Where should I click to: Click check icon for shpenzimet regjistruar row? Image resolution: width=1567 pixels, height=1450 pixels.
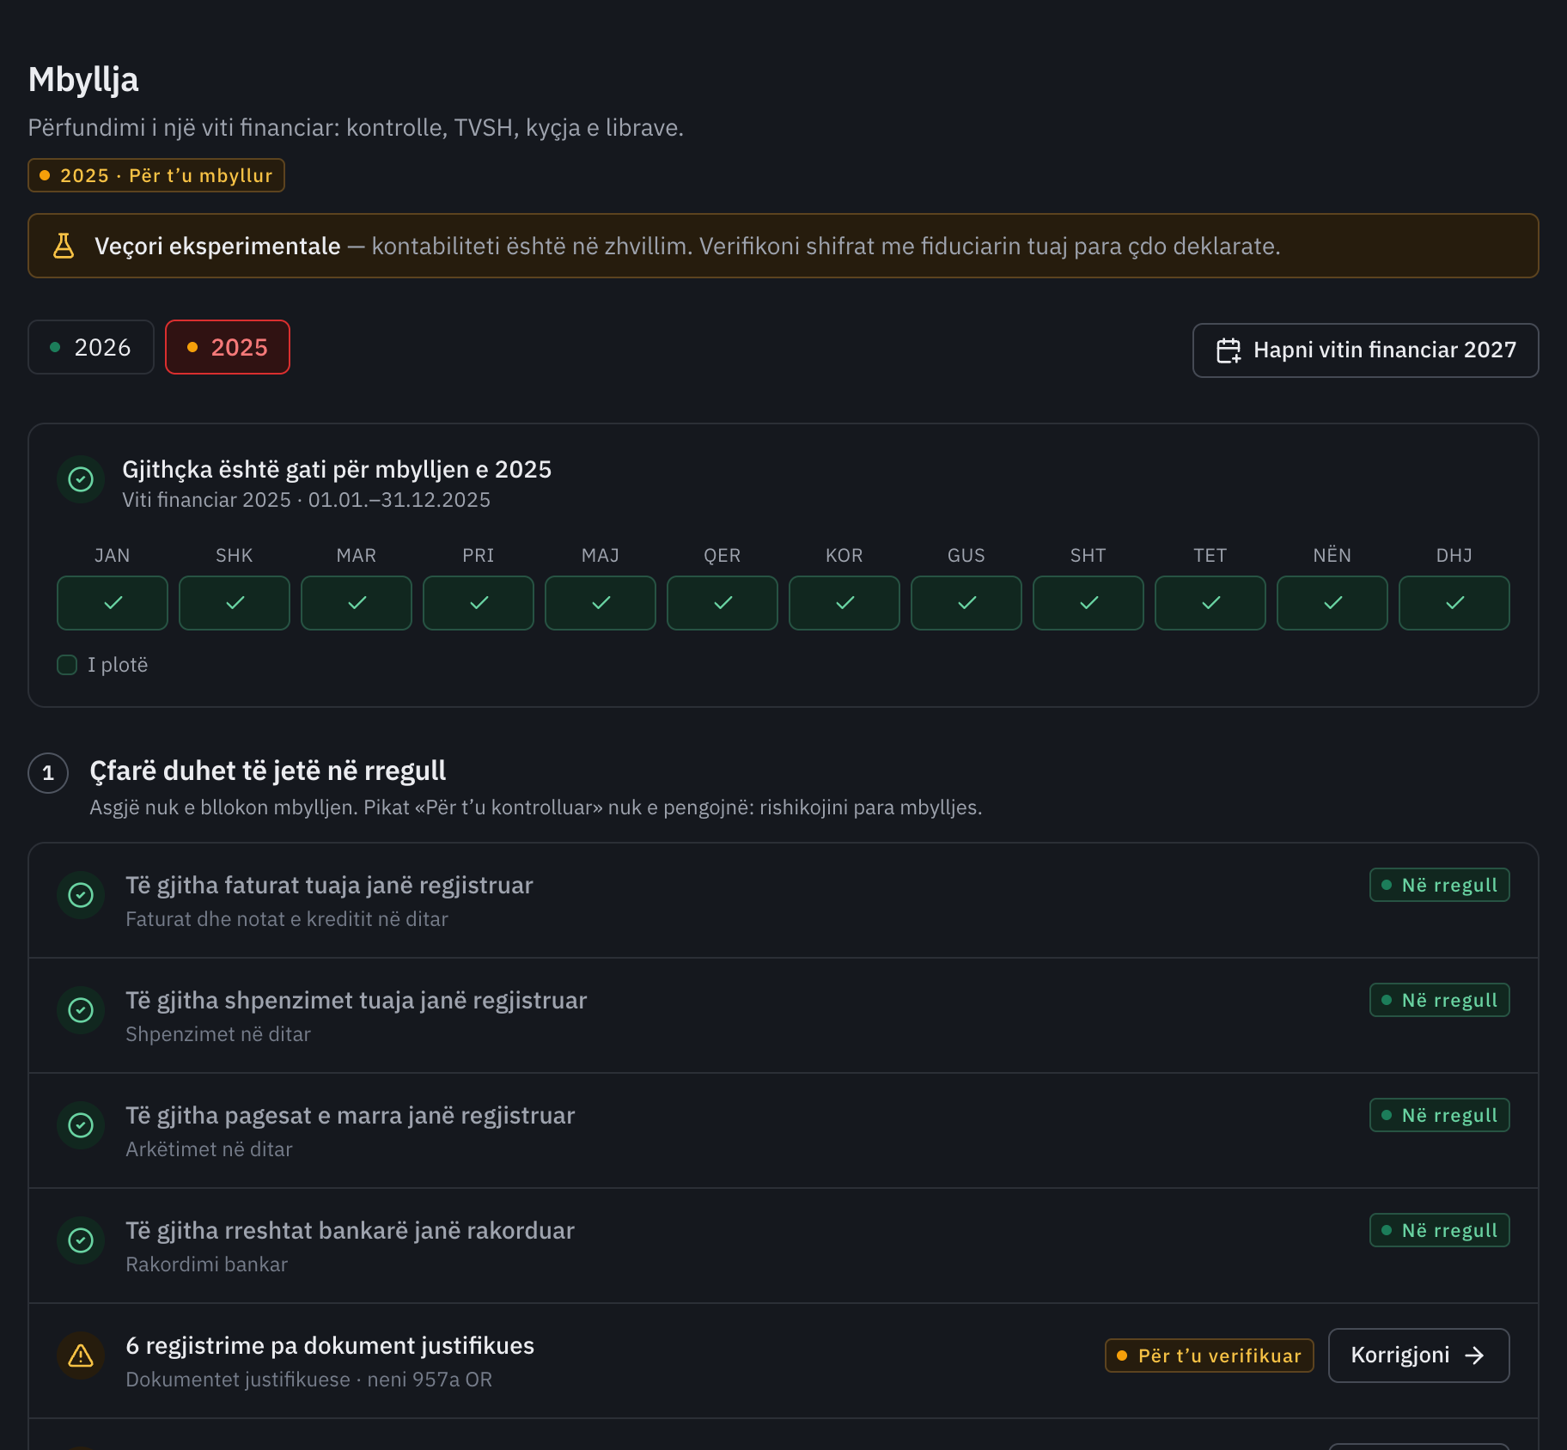pos(81,1010)
